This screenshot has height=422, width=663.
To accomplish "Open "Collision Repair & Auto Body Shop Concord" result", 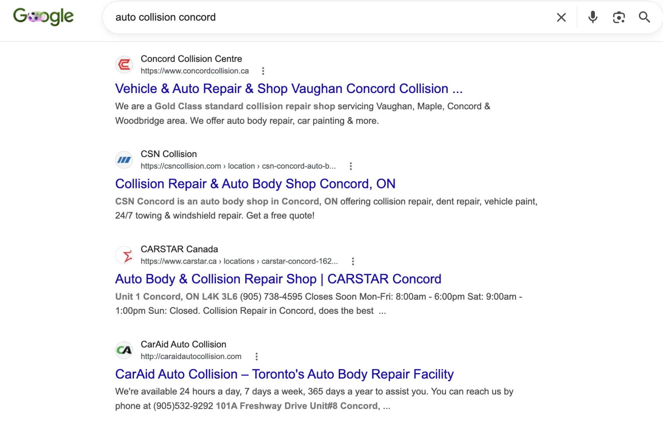I will point(255,184).
